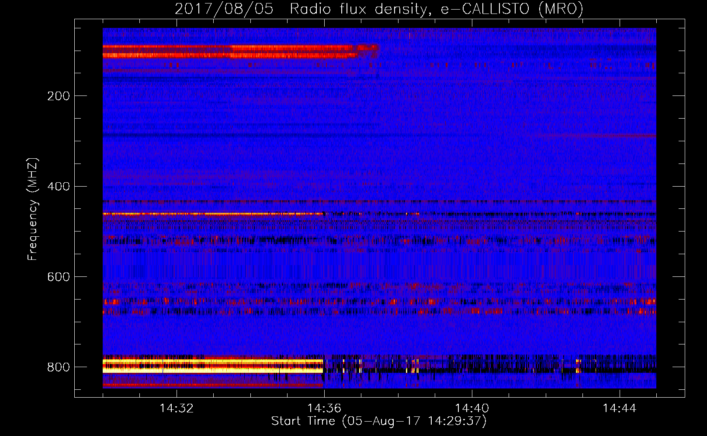Click the 14:36 time tick label
The image size is (707, 436).
(x=324, y=408)
